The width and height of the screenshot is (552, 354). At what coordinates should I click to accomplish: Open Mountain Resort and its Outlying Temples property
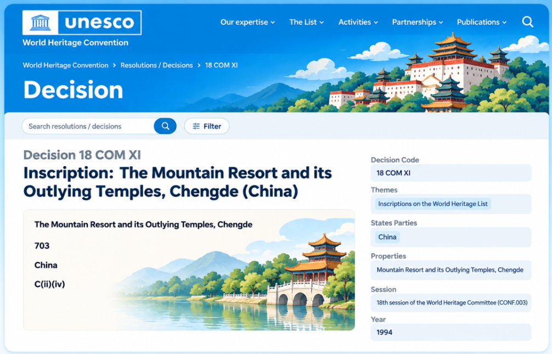(x=450, y=270)
